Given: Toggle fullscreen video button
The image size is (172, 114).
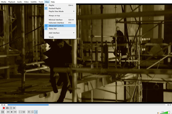Looking at the screenshot, I should click(20, 112).
